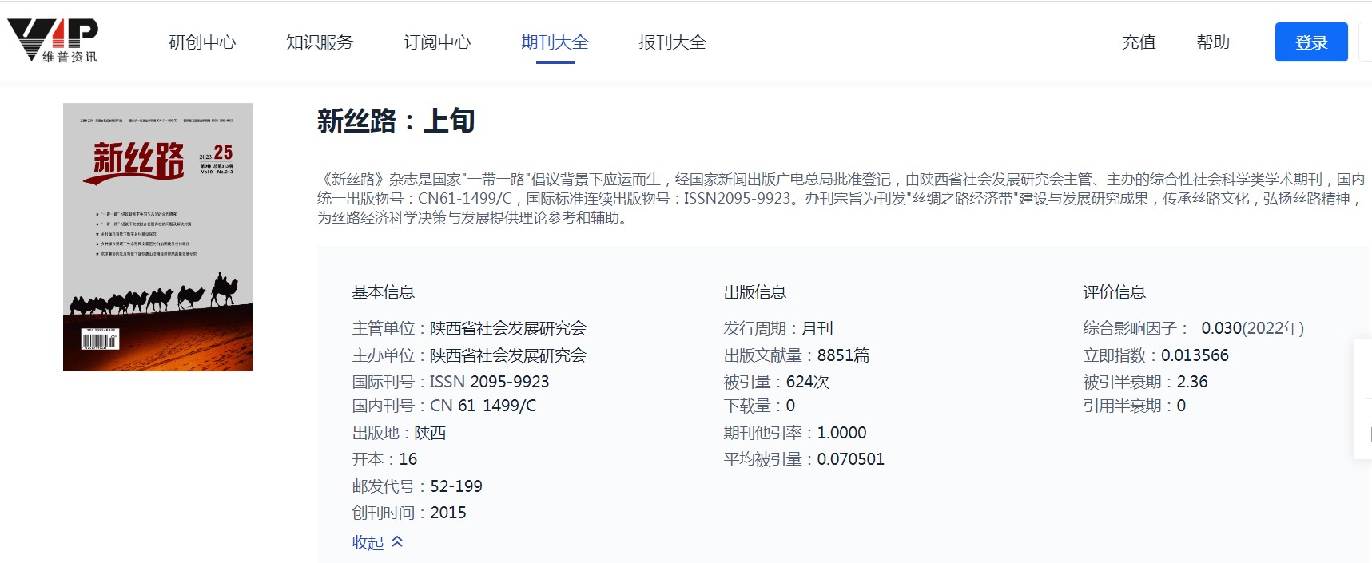Image resolution: width=1372 pixels, height=563 pixels.
Task: Click the 充值 link
Action: pyautogui.click(x=1139, y=42)
